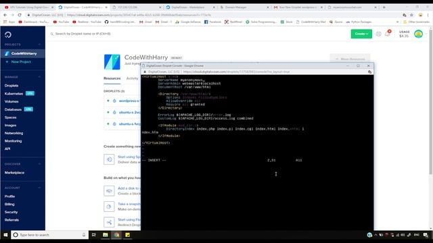This screenshot has height=243, width=433.
Task: Open the Windows Start menu
Action: 5,235
